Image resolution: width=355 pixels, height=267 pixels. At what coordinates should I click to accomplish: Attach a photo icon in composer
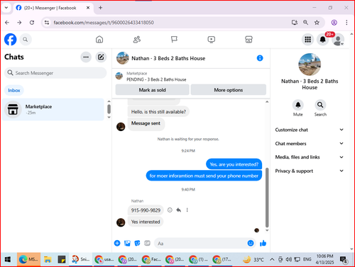coord(127,243)
